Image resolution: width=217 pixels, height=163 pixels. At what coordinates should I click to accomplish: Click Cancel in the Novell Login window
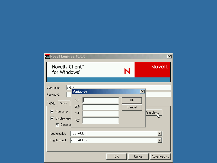(x=138, y=156)
